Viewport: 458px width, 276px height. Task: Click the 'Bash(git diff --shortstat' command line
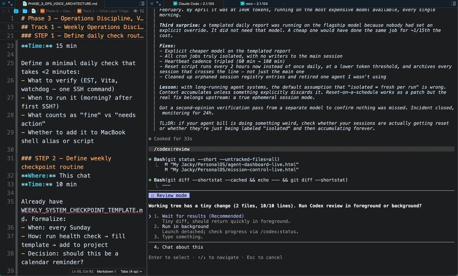(x=251, y=180)
